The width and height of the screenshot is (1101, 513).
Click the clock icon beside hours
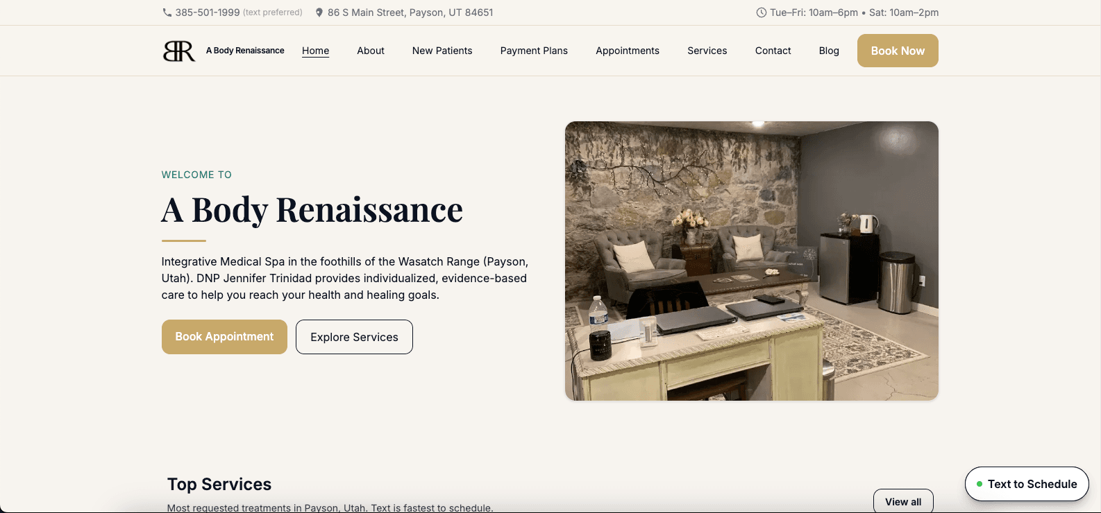click(761, 12)
